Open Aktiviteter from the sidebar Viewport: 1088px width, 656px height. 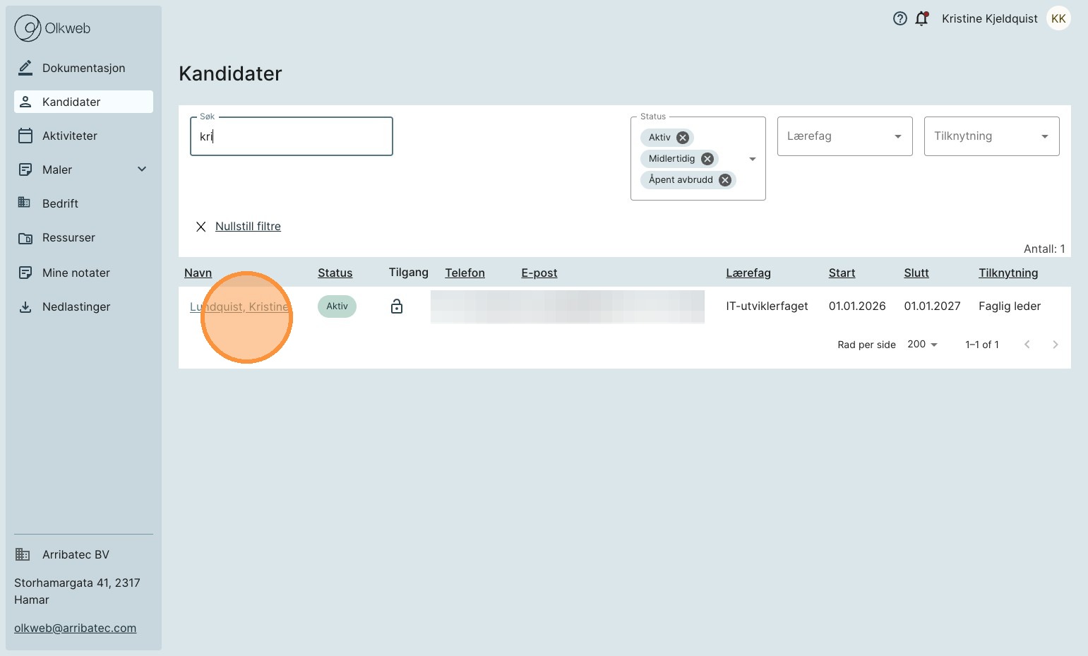coord(69,136)
